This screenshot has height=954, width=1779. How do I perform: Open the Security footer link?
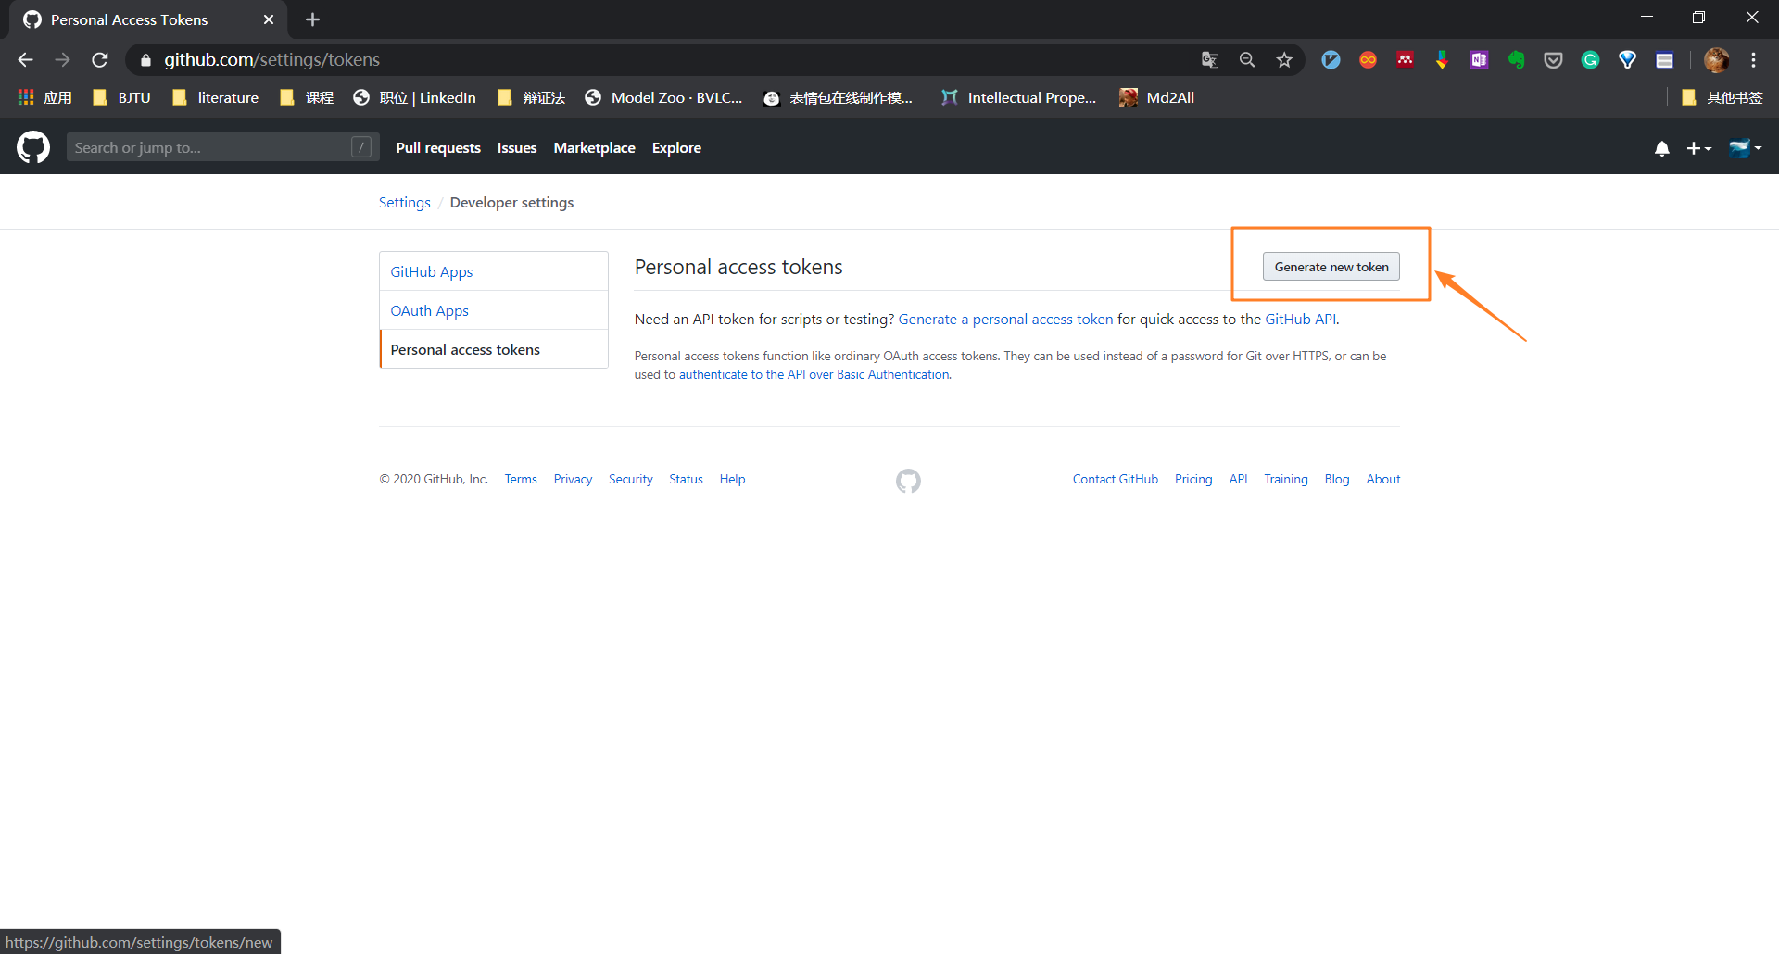tap(630, 480)
